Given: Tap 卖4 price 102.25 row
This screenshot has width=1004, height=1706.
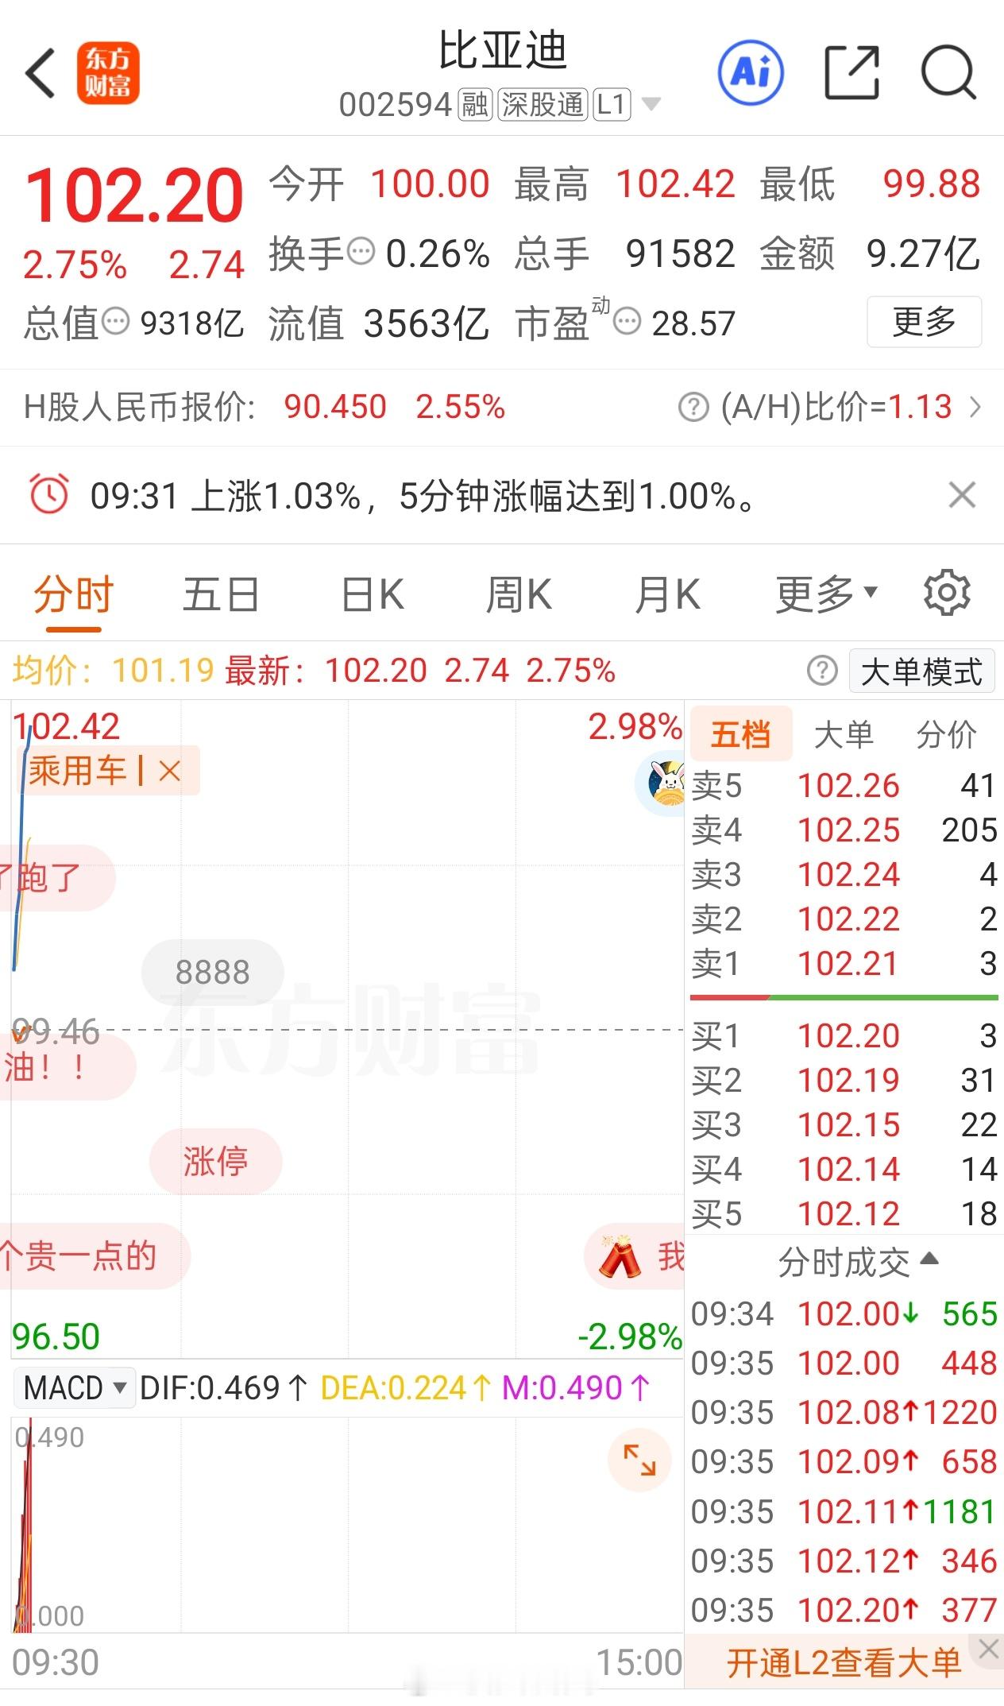Looking at the screenshot, I should coord(844,830).
